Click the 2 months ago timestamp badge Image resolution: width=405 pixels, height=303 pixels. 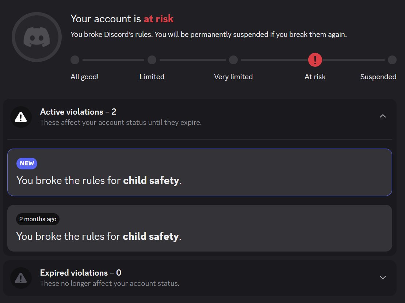tap(38, 219)
